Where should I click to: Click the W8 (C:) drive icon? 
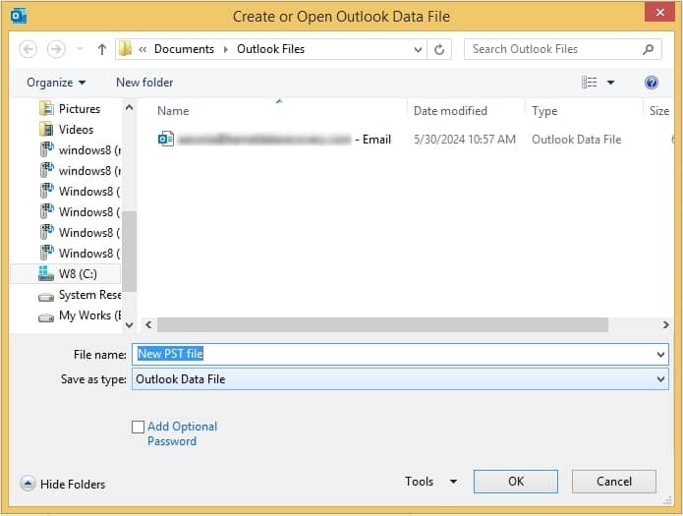(x=46, y=273)
